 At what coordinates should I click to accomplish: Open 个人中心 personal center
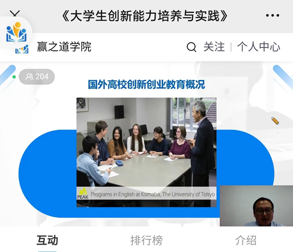[x=259, y=47]
